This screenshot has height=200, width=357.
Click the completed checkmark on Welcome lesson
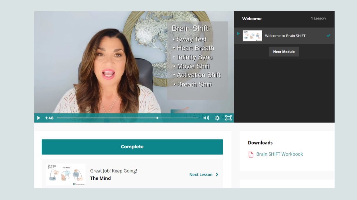328,36
